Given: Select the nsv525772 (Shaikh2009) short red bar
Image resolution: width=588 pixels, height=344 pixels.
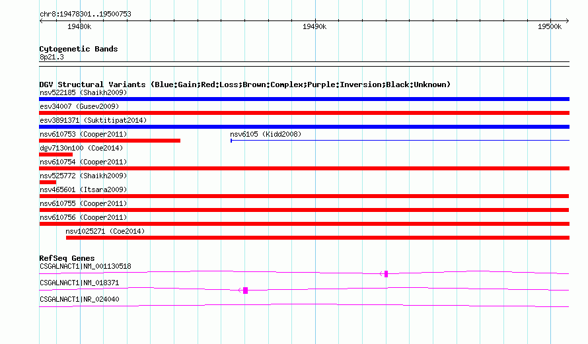Looking at the screenshot, I should [x=48, y=182].
